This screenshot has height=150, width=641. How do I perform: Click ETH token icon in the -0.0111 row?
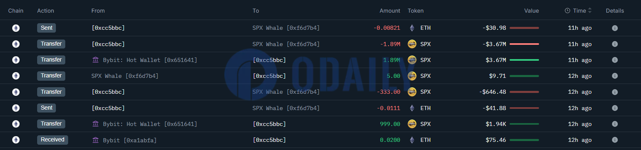tap(412, 108)
